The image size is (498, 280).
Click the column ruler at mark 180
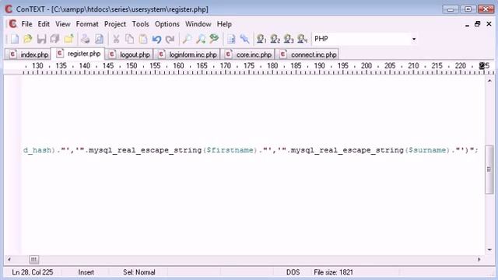point(272,66)
